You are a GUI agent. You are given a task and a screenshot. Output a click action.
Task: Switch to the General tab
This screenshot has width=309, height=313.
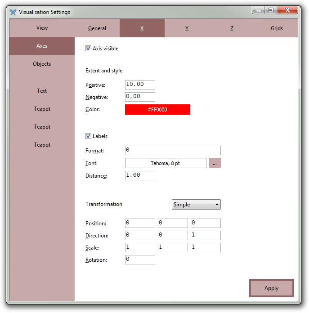97,28
